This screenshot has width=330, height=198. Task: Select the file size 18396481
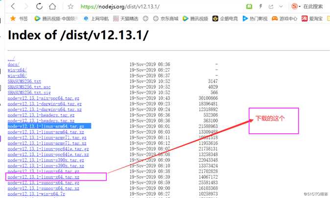(x=208, y=104)
